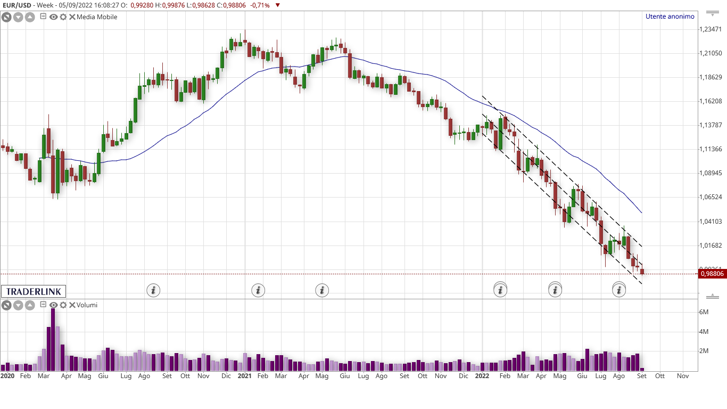Remove the Media Mobile indicator with X
This screenshot has width=727, height=409.
point(72,17)
